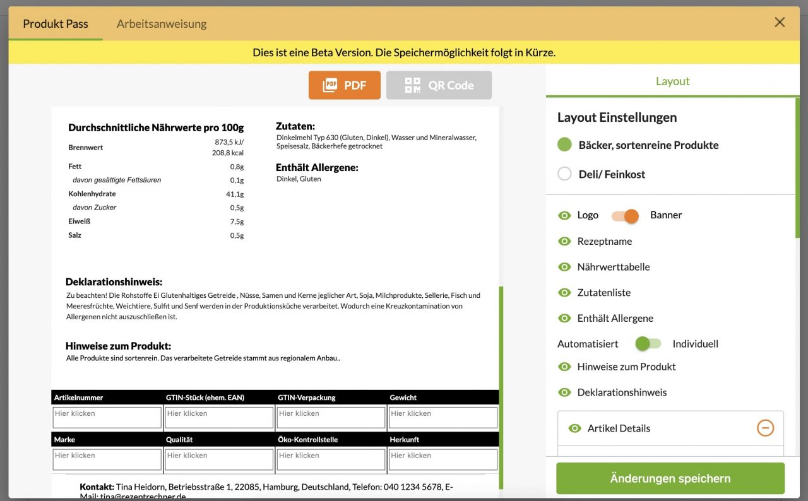Toggle visibility of Artikel Details
Image resolution: width=808 pixels, height=501 pixels.
coord(574,428)
